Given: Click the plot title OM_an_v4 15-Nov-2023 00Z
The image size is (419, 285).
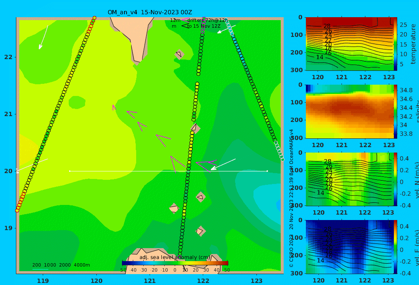Looking at the screenshot, I should pos(150,12).
